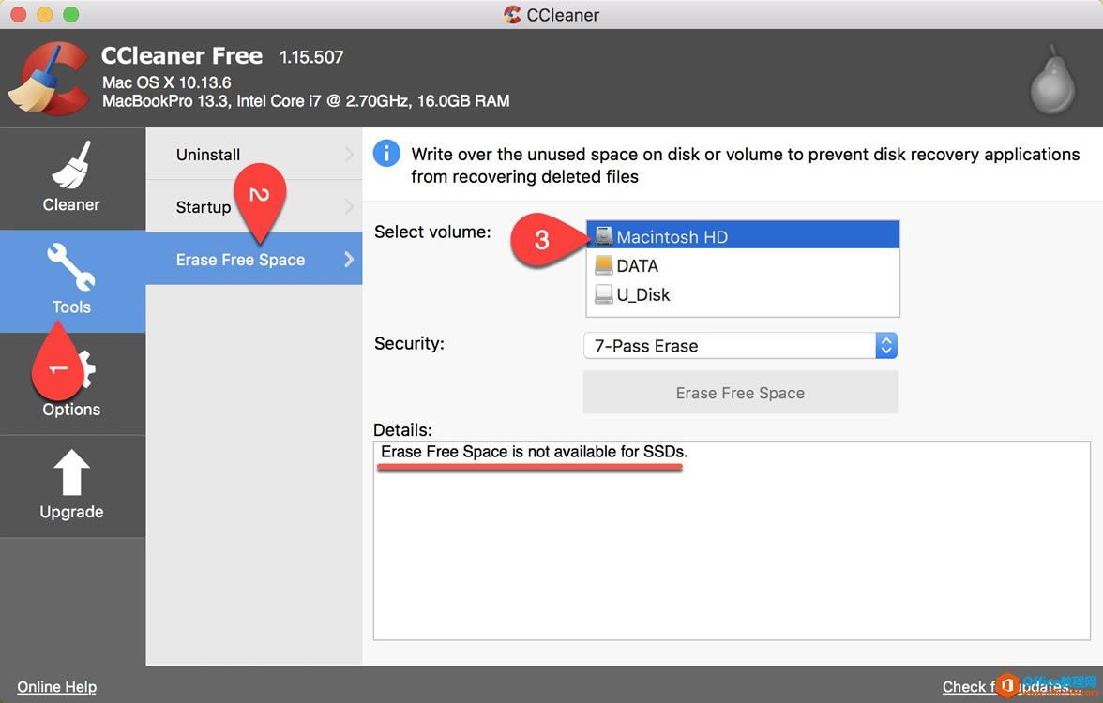The height and width of the screenshot is (703, 1103).
Task: Click the Erase Free Space button
Action: coord(740,392)
